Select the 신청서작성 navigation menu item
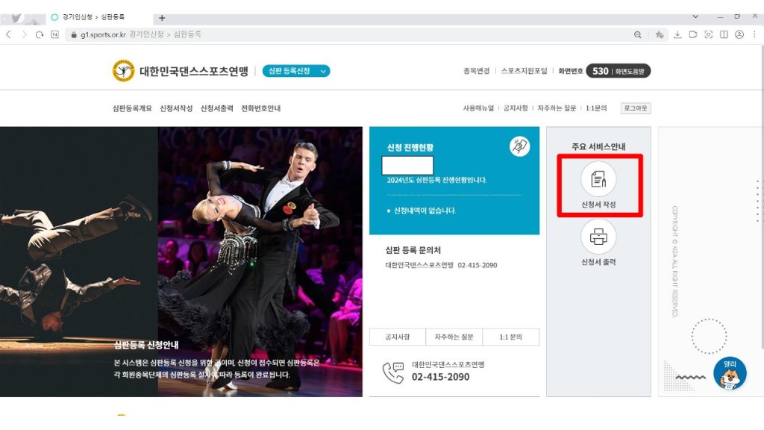Screen dimensions: 764x430 click(176, 108)
